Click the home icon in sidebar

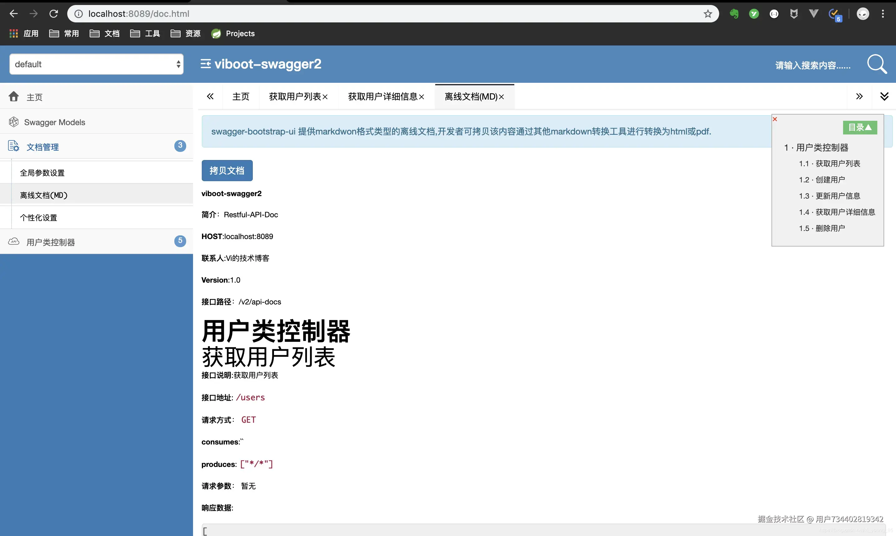click(x=14, y=96)
